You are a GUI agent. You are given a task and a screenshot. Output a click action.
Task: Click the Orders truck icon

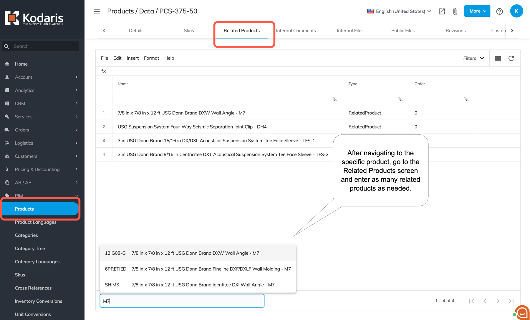pos(7,130)
